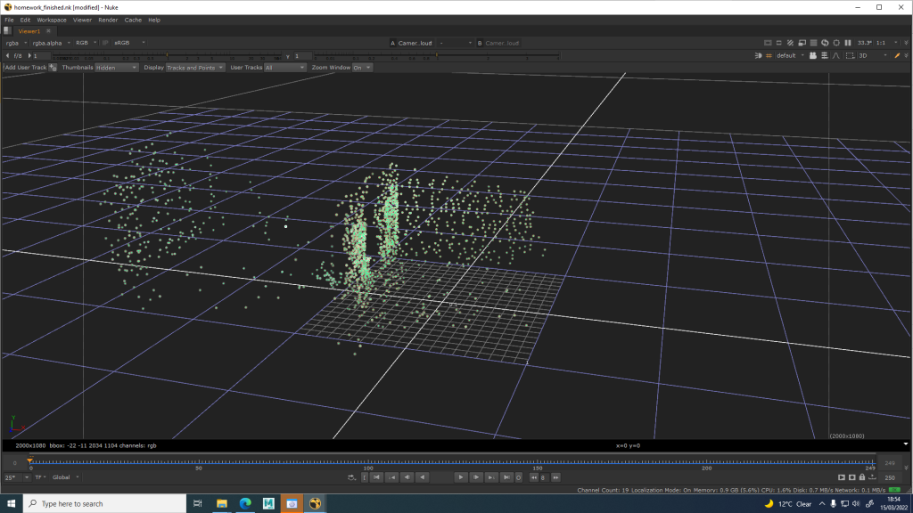
Task: Adjust the gamma slider
Action: coord(437,56)
